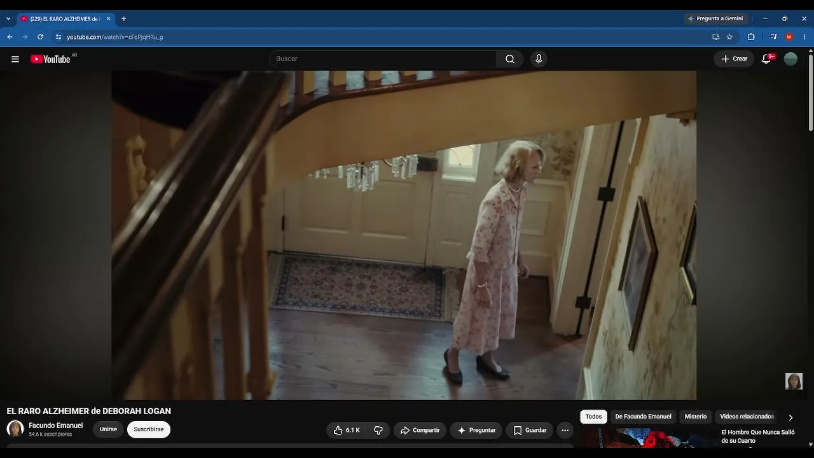814x458 pixels.
Task: Show more filter chips with right arrow
Action: point(790,418)
